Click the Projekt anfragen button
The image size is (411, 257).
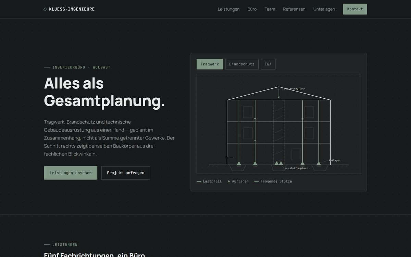[126, 173]
